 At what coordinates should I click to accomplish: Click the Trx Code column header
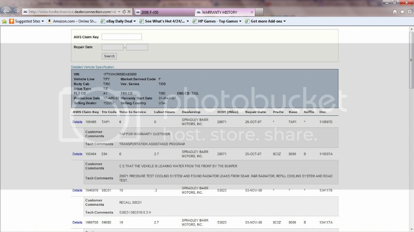click(x=109, y=112)
